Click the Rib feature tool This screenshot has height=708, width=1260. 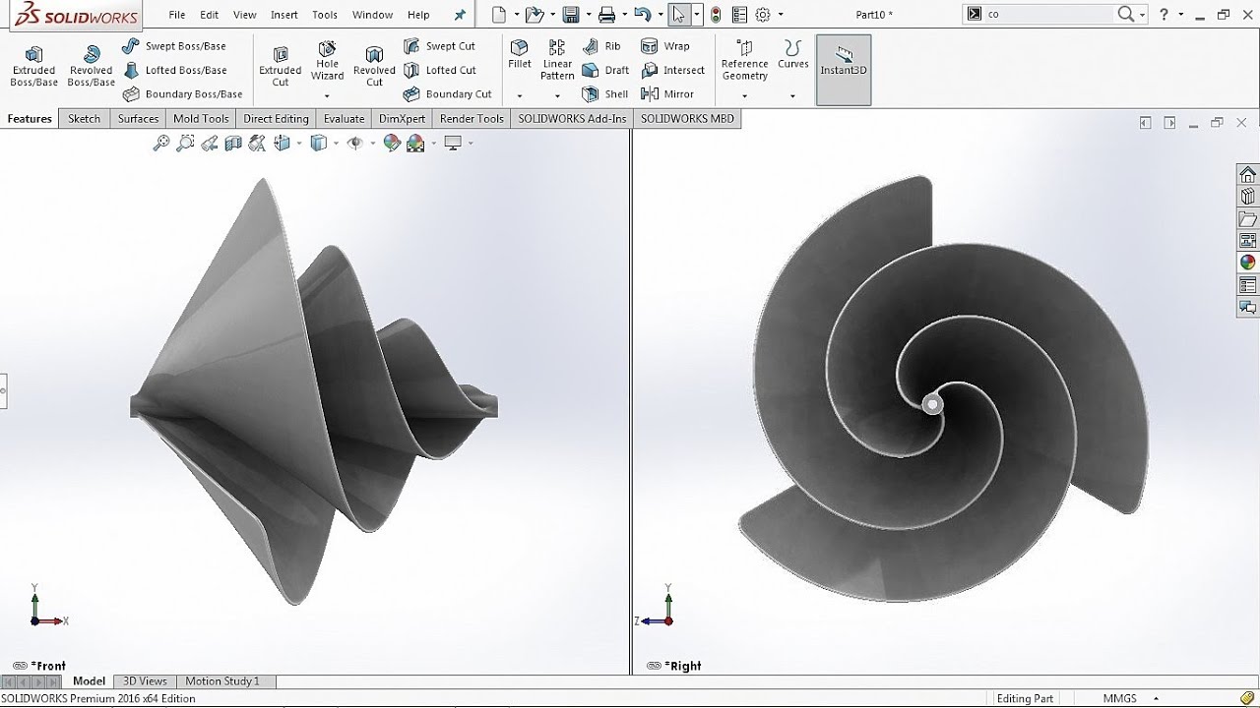(x=601, y=46)
